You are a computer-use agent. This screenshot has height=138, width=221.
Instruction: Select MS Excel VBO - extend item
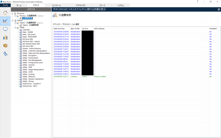[31, 42]
